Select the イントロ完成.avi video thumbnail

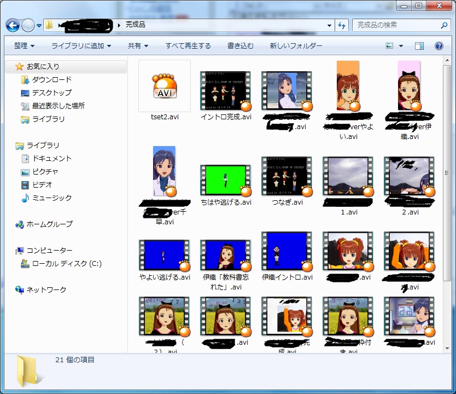226,90
